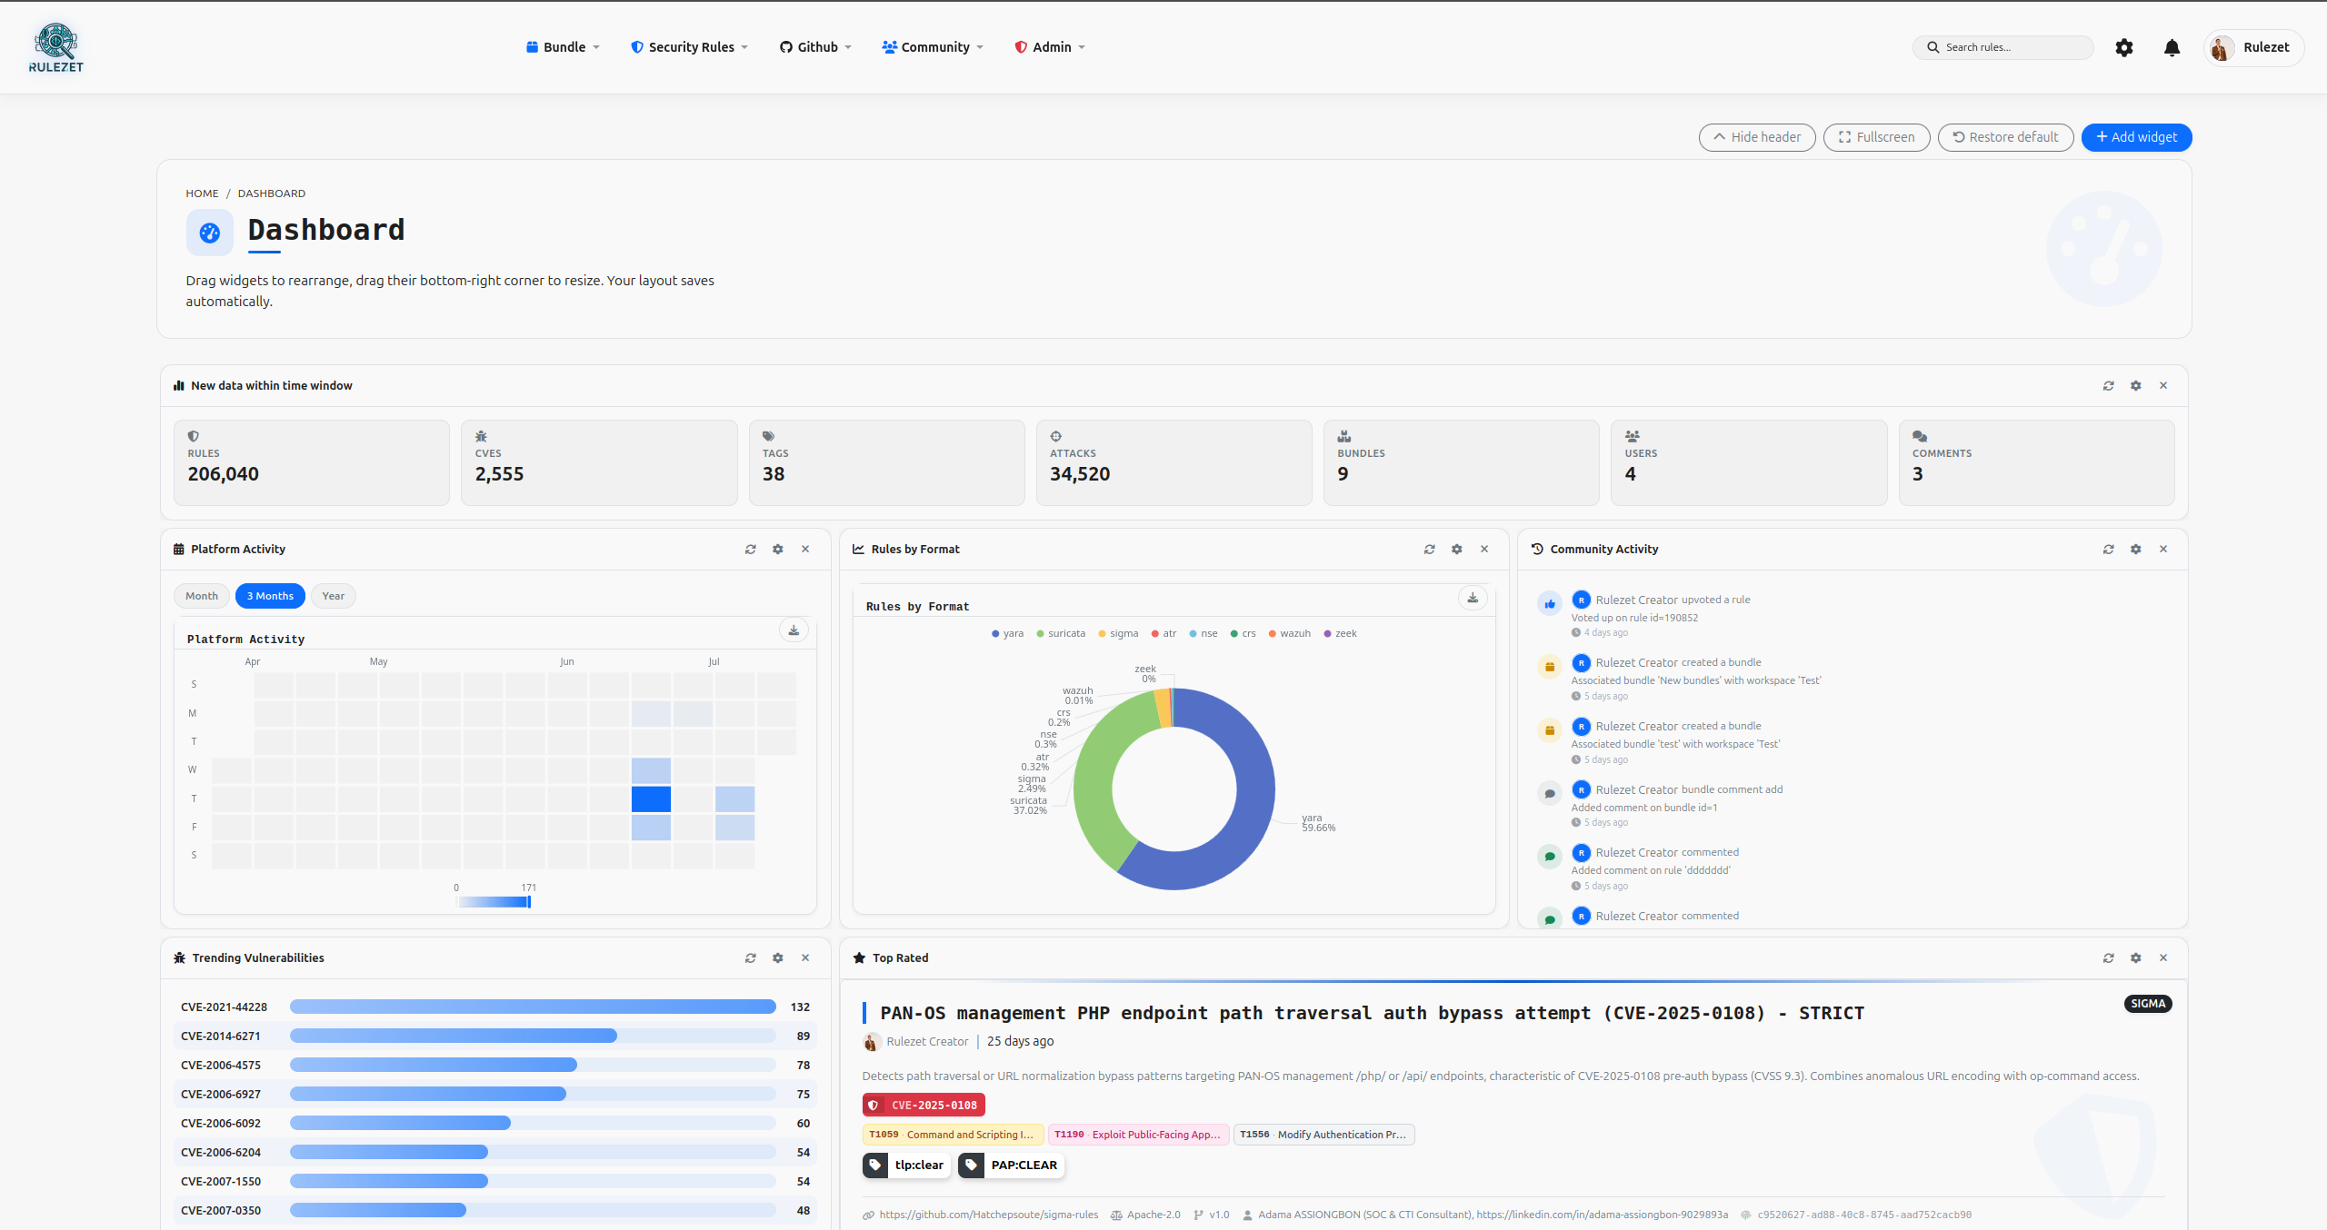Open the CVES 2,555 stat card

coord(599,462)
